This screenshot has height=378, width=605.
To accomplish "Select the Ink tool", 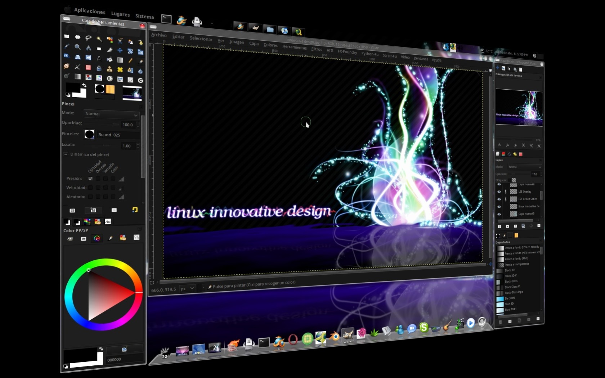I will pyautogui.click(x=99, y=68).
